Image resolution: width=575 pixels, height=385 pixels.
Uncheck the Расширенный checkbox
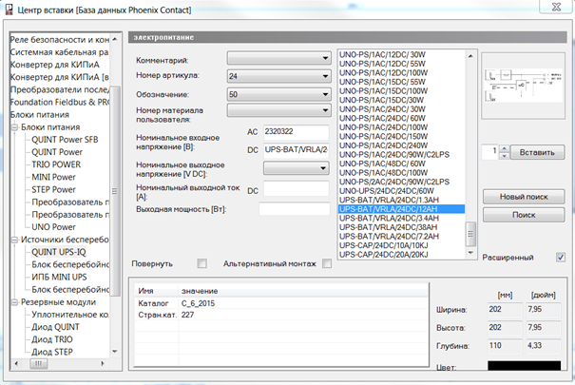(561, 257)
